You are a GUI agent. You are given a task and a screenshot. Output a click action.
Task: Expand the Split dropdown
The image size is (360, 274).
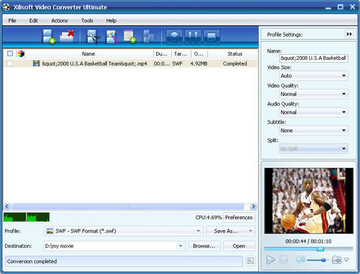click(x=343, y=149)
